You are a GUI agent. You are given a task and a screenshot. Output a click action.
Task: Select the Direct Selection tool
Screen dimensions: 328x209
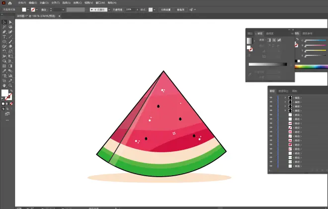10,22
